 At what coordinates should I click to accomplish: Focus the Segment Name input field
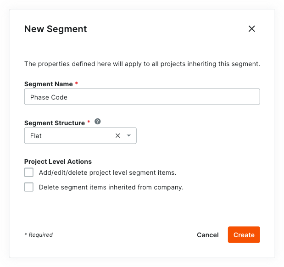(142, 96)
